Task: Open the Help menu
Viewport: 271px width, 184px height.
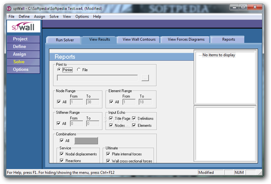Action: point(97,17)
